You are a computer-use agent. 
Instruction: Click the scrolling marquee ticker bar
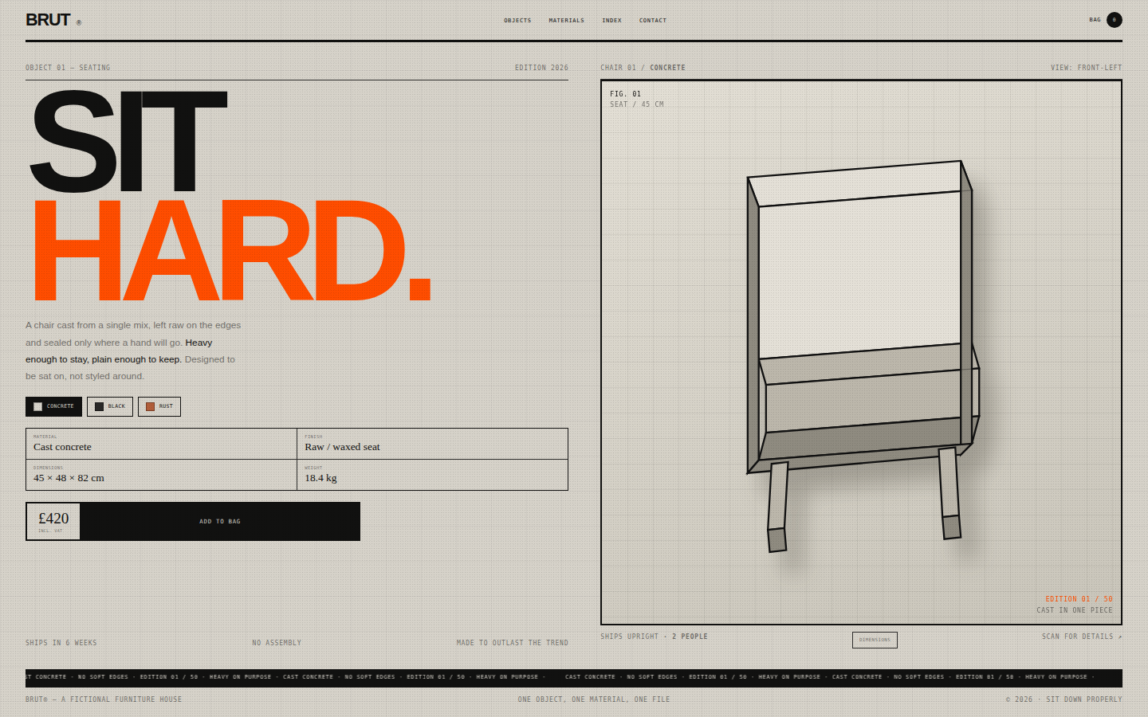574,678
